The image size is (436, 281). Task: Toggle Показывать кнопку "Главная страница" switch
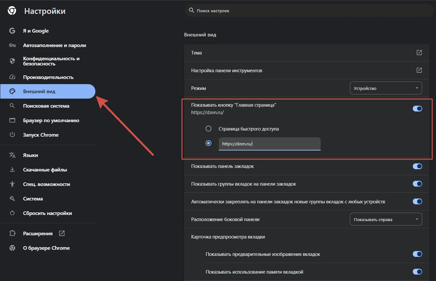[x=417, y=109]
